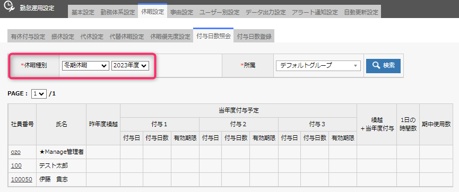Screen dimensions: 459x192
Task: Open the 勤務体系設定 tab
Action: (118, 12)
